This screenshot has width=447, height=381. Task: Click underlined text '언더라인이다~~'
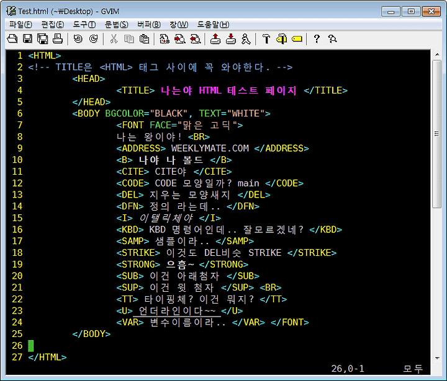[x=177, y=311]
